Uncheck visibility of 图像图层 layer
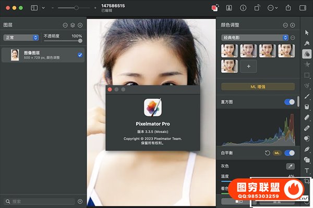Image resolution: width=313 pixels, height=208 pixels. click(80, 55)
